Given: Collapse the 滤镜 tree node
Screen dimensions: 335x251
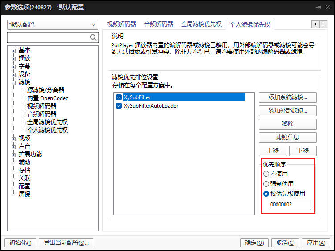Looking at the screenshot, I should coord(14,83).
